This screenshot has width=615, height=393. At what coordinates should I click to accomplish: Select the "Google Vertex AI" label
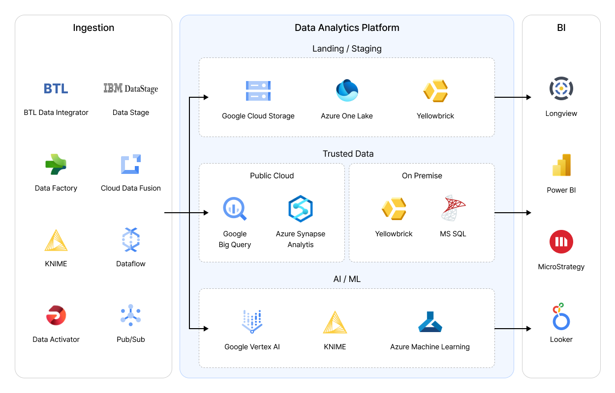coord(252,347)
